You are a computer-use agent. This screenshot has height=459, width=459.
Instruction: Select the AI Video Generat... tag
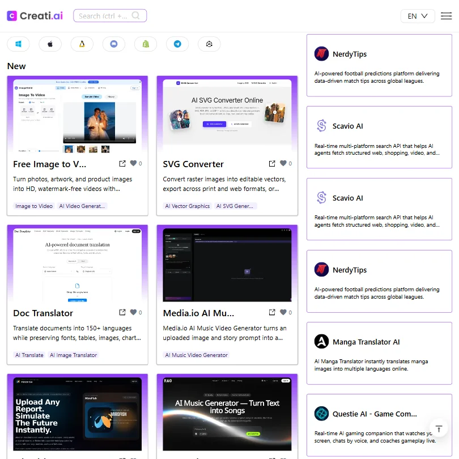(x=82, y=206)
